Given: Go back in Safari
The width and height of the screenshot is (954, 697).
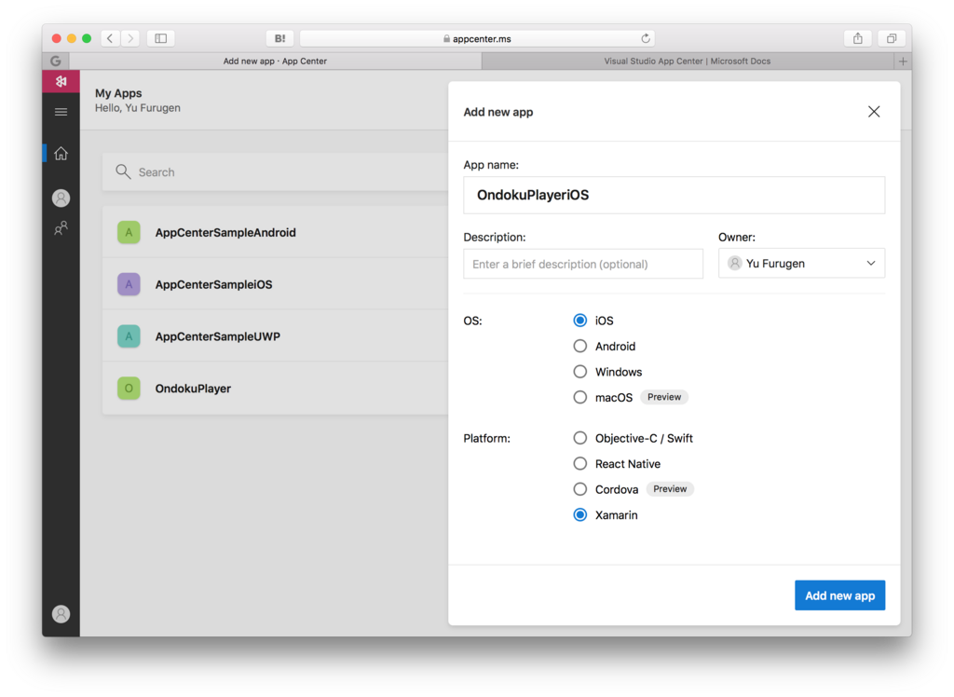Looking at the screenshot, I should [110, 38].
